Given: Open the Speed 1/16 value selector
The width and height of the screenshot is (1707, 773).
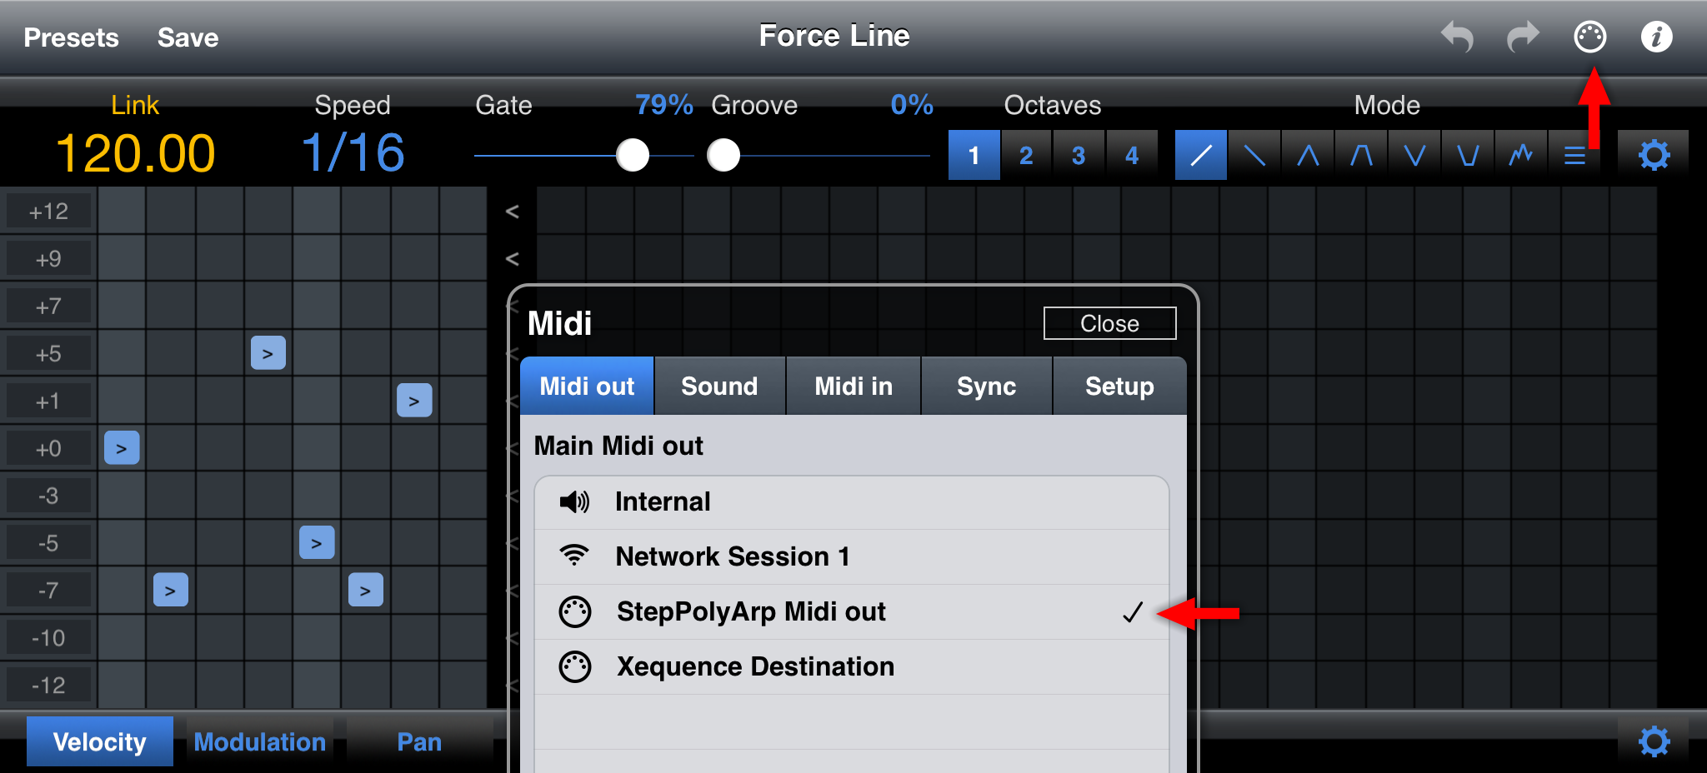Looking at the screenshot, I should pos(353,153).
